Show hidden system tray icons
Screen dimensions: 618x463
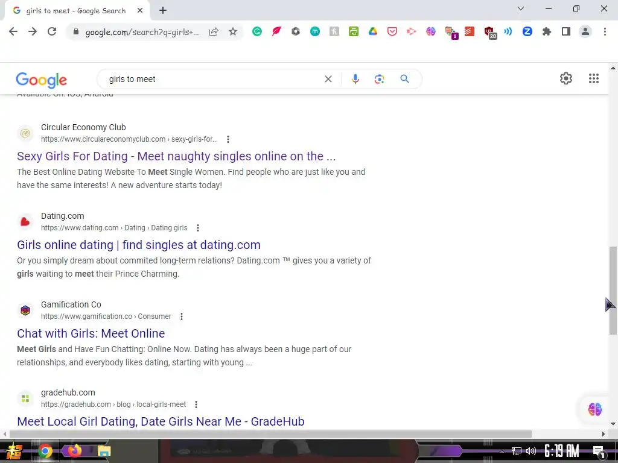click(x=502, y=451)
